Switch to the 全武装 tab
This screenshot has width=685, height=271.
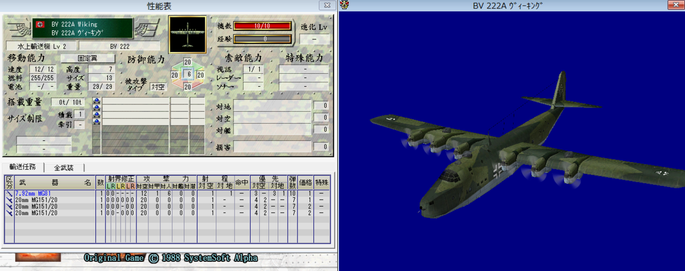(x=65, y=168)
